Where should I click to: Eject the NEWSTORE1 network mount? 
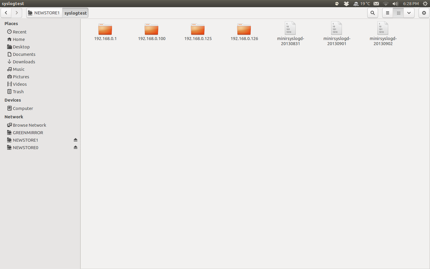coord(76,140)
